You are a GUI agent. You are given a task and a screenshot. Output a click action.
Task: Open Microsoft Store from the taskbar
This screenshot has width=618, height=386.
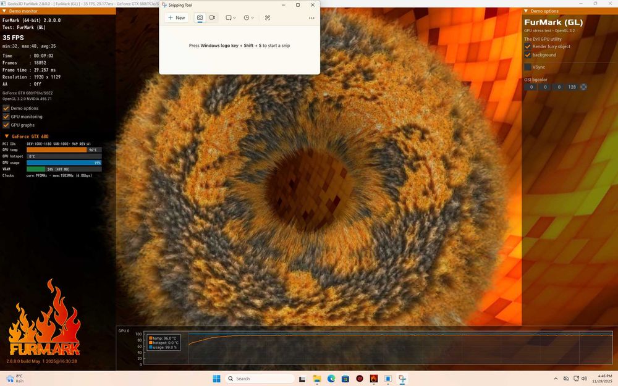tap(345, 379)
